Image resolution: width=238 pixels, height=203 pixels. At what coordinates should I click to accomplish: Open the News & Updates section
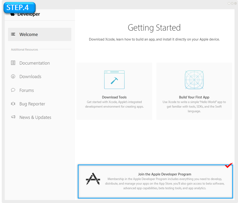(x=35, y=117)
